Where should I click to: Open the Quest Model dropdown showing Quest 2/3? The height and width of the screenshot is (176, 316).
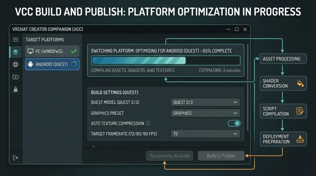pos(205,102)
